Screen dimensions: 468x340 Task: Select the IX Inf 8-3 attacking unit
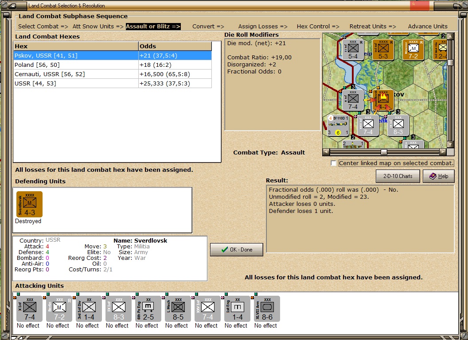(x=118, y=309)
